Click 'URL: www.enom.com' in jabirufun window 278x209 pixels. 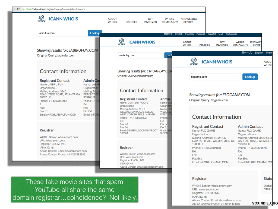(52, 141)
